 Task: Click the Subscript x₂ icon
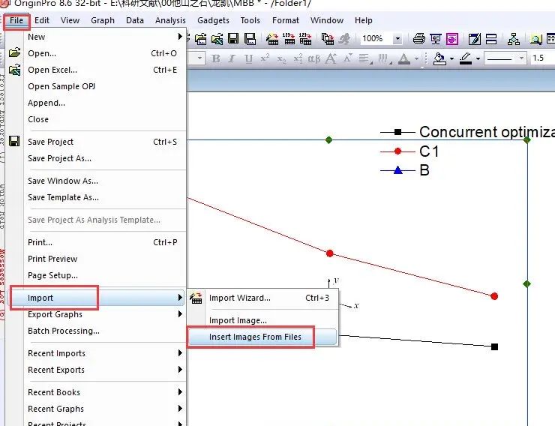(281, 58)
